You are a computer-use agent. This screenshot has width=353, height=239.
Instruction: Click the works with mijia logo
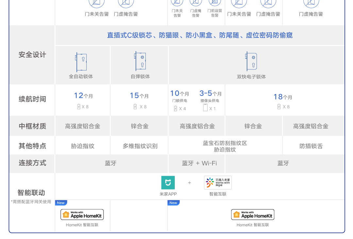pyautogui.click(x=218, y=183)
